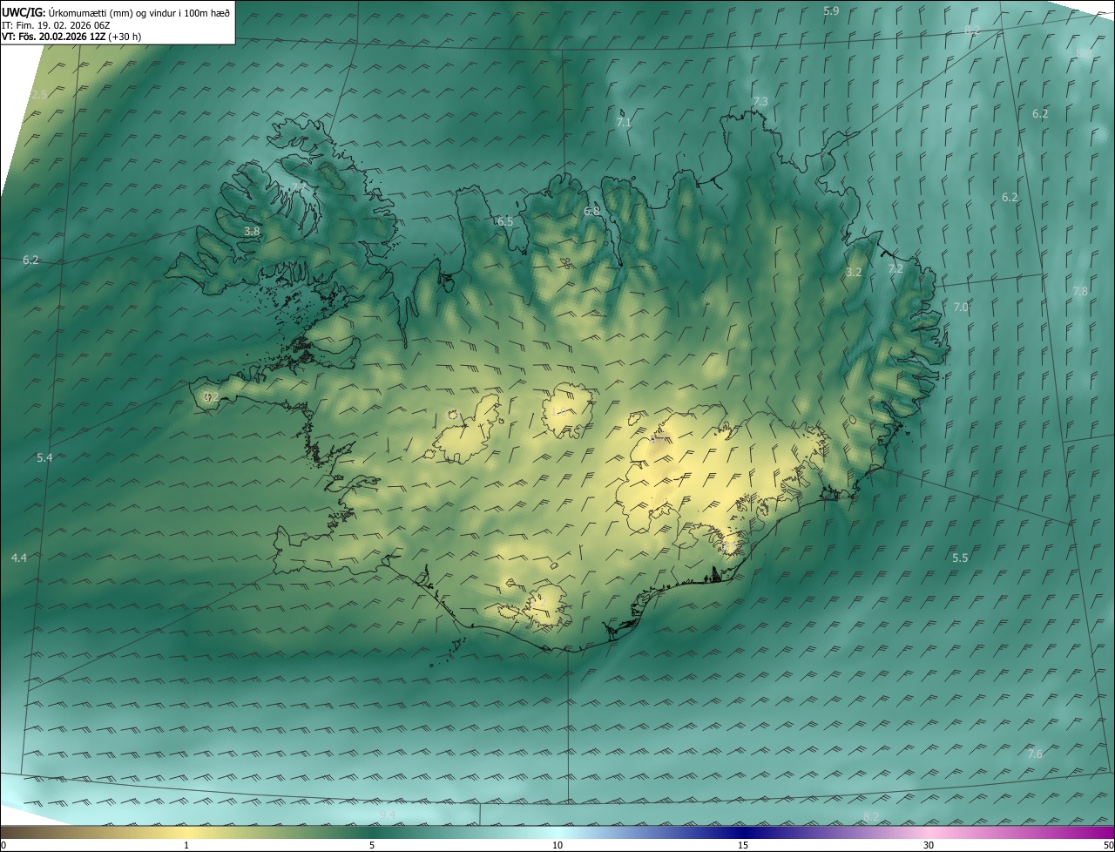Click the bold "UWC/IG:" title label

click(x=23, y=12)
